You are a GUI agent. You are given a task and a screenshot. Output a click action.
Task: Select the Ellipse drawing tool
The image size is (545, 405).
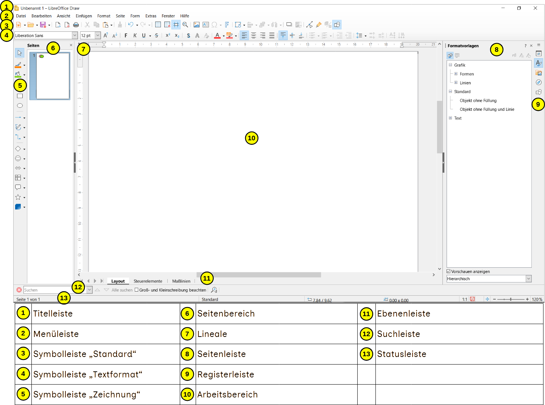tap(20, 106)
